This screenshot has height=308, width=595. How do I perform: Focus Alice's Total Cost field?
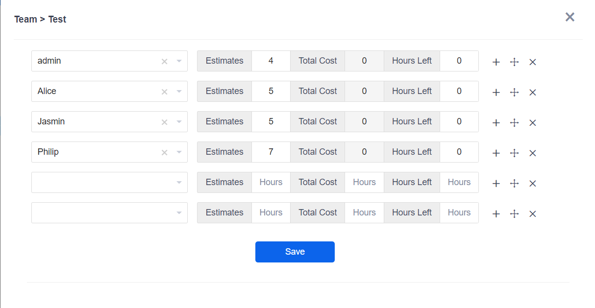click(x=364, y=92)
